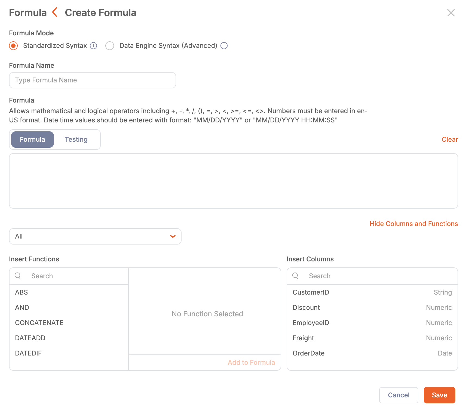Viewport: 466px width, 408px height.
Task: Pick the OrderDate column
Action: click(x=308, y=353)
